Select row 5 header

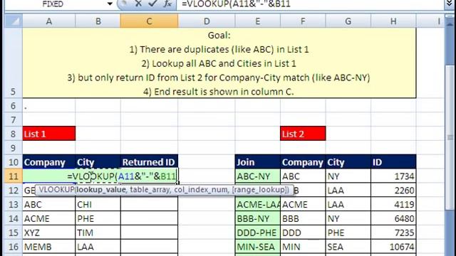pyautogui.click(x=14, y=63)
